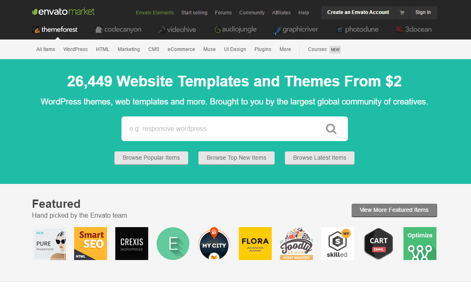Switch to the codecanyon marketplace
This screenshot has height=288, width=471.
coord(118,30)
